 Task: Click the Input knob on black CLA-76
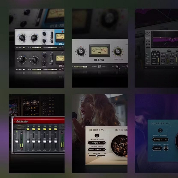click(22, 59)
